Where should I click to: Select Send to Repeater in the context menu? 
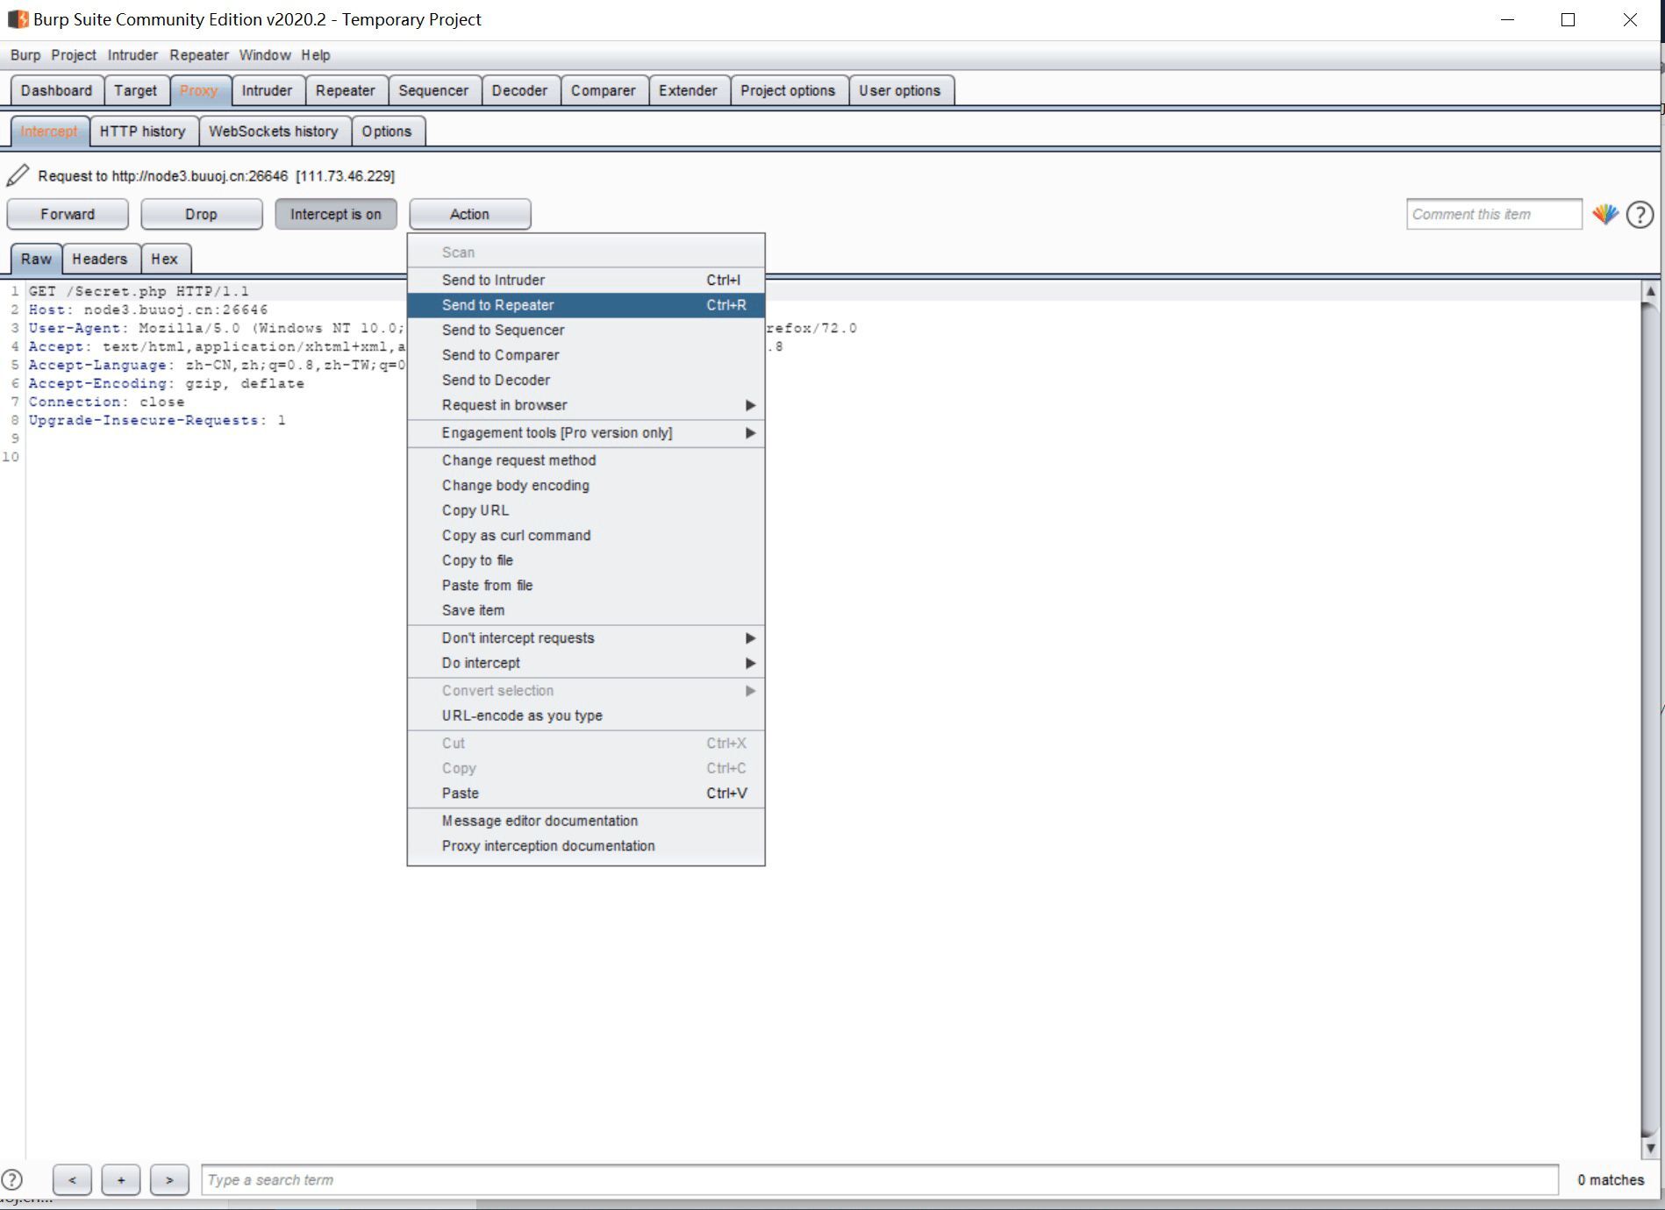(586, 305)
